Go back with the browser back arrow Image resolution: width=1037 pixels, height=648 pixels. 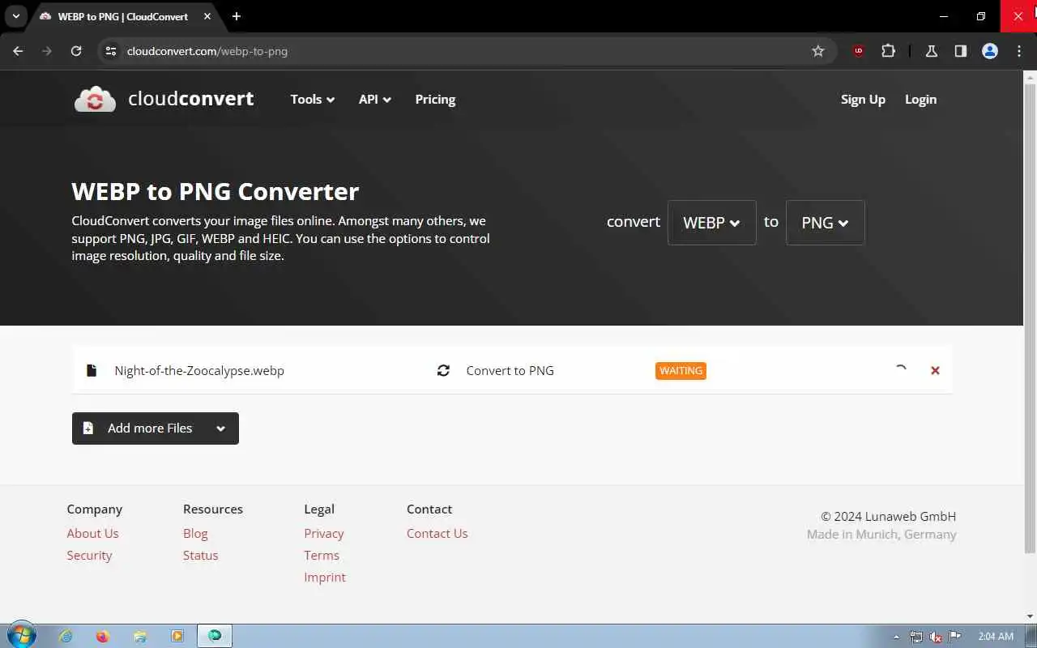(18, 51)
